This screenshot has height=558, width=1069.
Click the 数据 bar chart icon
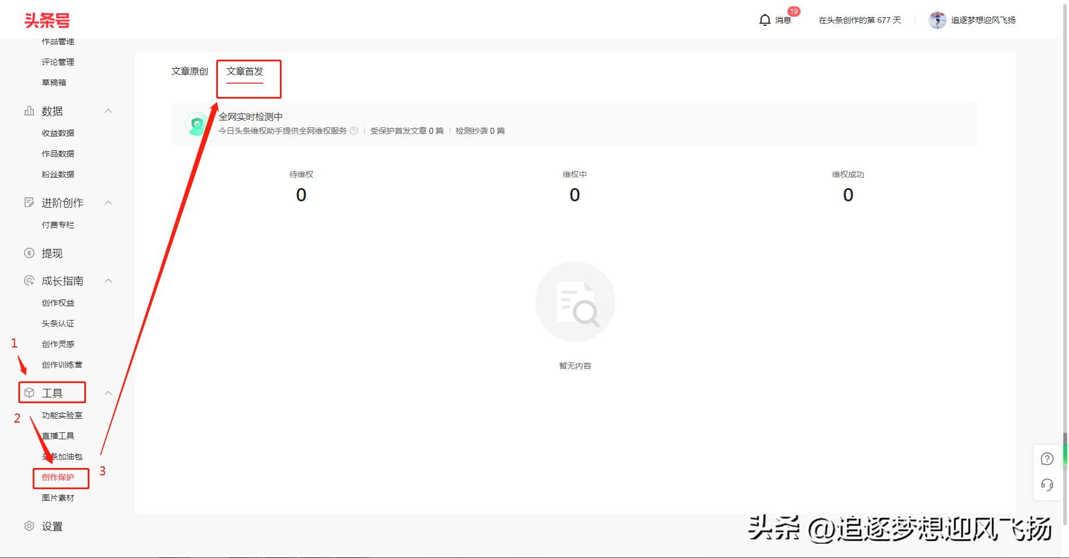(29, 111)
